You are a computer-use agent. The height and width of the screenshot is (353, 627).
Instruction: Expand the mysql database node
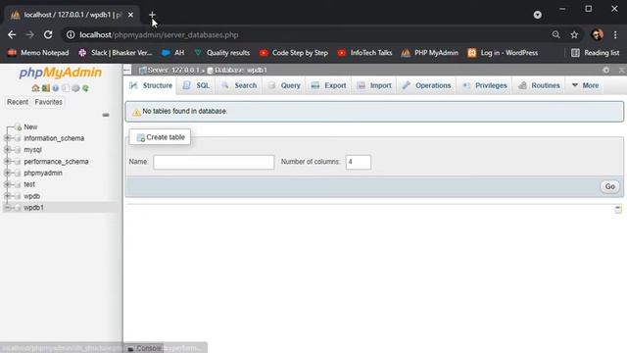click(7, 150)
